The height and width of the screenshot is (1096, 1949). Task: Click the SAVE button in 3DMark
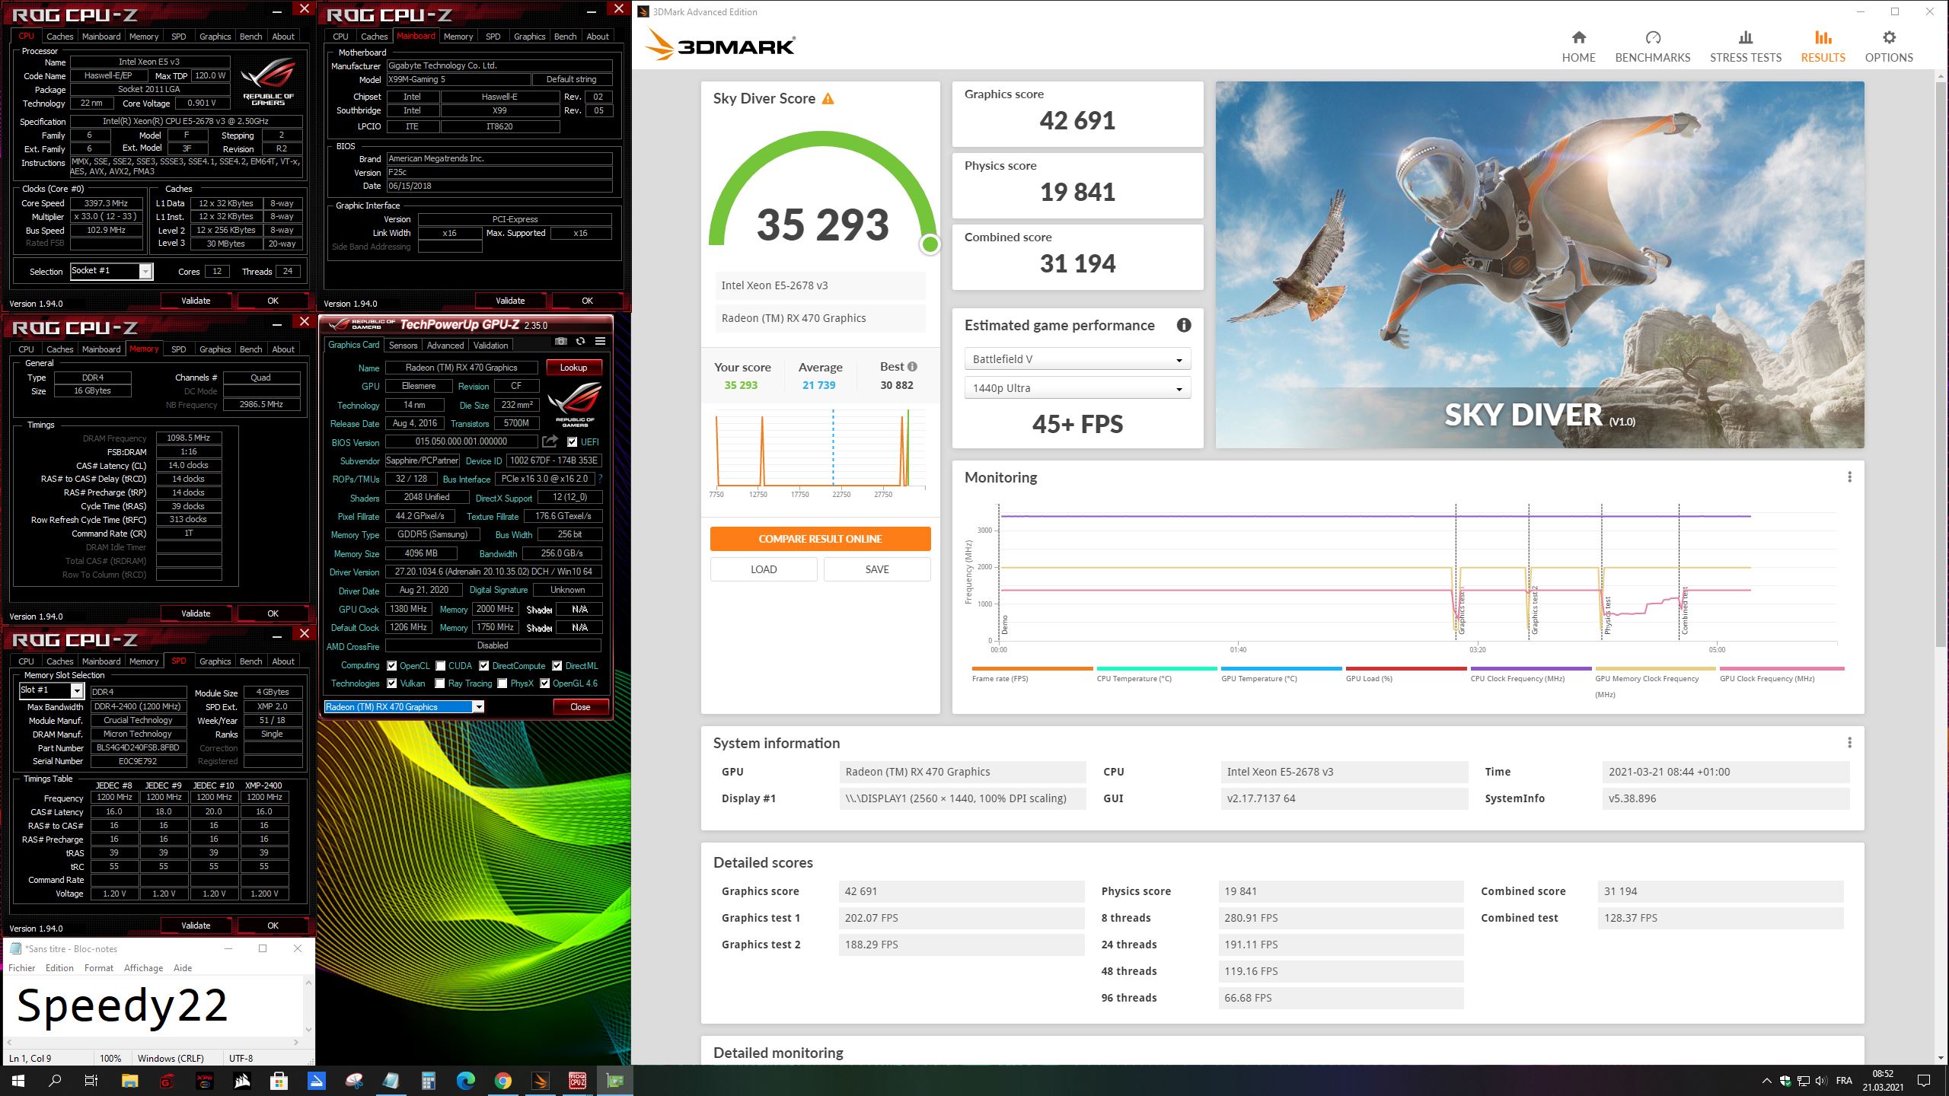[877, 569]
